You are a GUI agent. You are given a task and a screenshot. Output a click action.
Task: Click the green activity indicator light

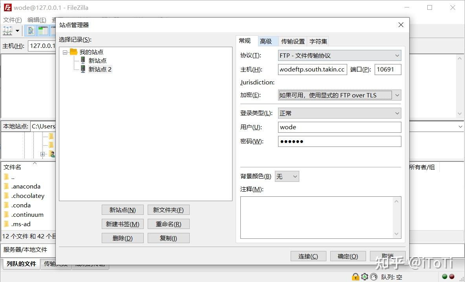point(445,277)
